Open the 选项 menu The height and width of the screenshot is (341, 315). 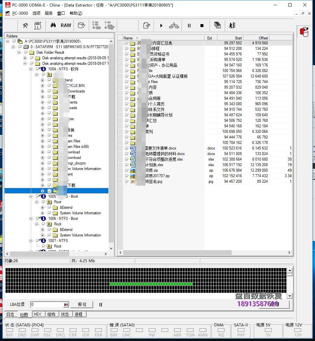pyautogui.click(x=36, y=13)
